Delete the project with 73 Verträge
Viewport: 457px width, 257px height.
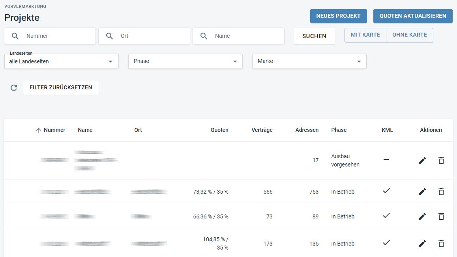click(441, 216)
